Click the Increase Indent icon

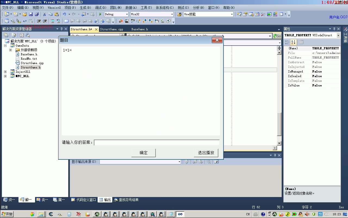pos(45,21)
